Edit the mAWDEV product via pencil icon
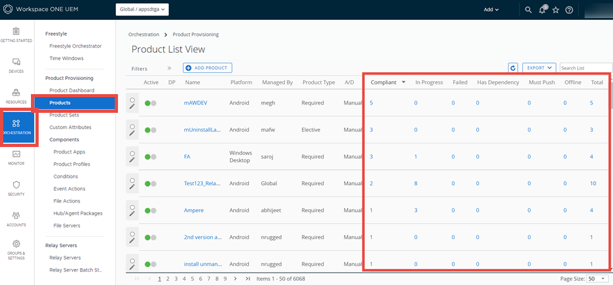This screenshot has width=613, height=285. click(132, 107)
